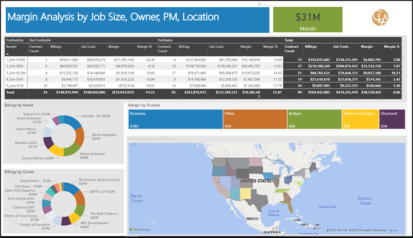Select the Roadway division tile
The height and width of the screenshot is (238, 413).
[x=175, y=119]
